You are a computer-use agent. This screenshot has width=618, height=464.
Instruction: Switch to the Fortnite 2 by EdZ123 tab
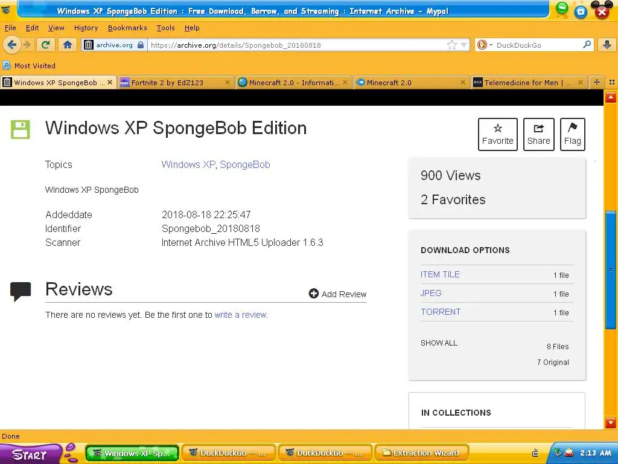[176, 82]
